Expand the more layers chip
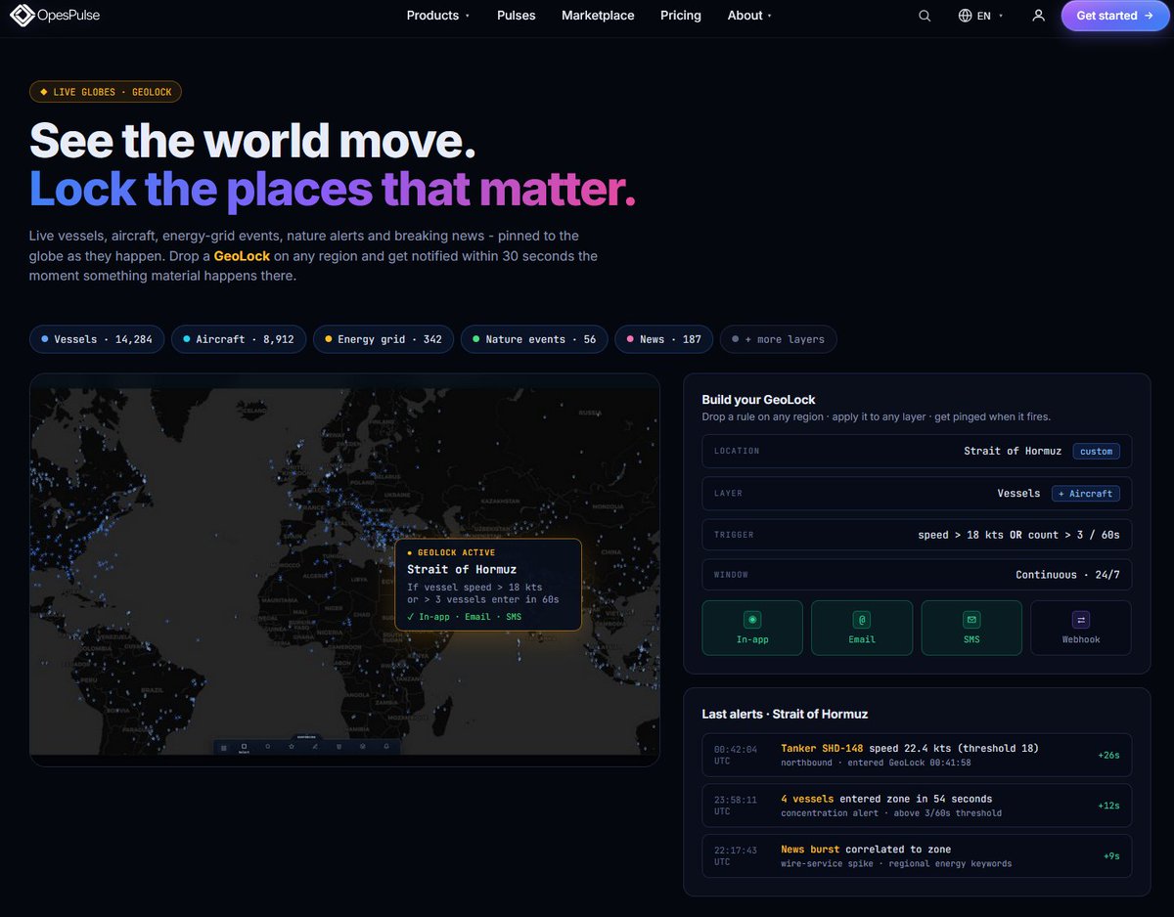 pyautogui.click(x=779, y=339)
